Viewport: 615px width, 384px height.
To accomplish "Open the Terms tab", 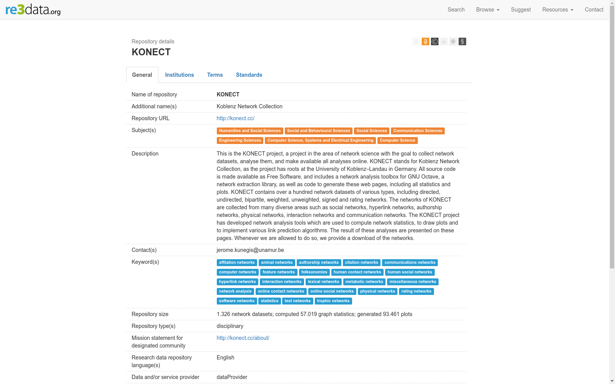I will 215,75.
